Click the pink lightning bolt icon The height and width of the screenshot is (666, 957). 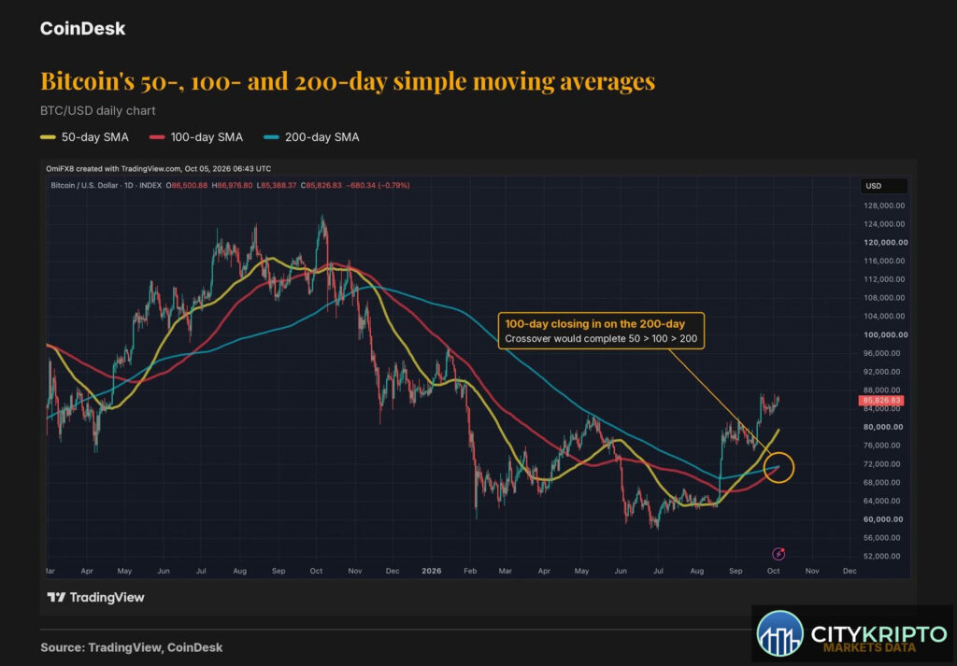click(778, 554)
